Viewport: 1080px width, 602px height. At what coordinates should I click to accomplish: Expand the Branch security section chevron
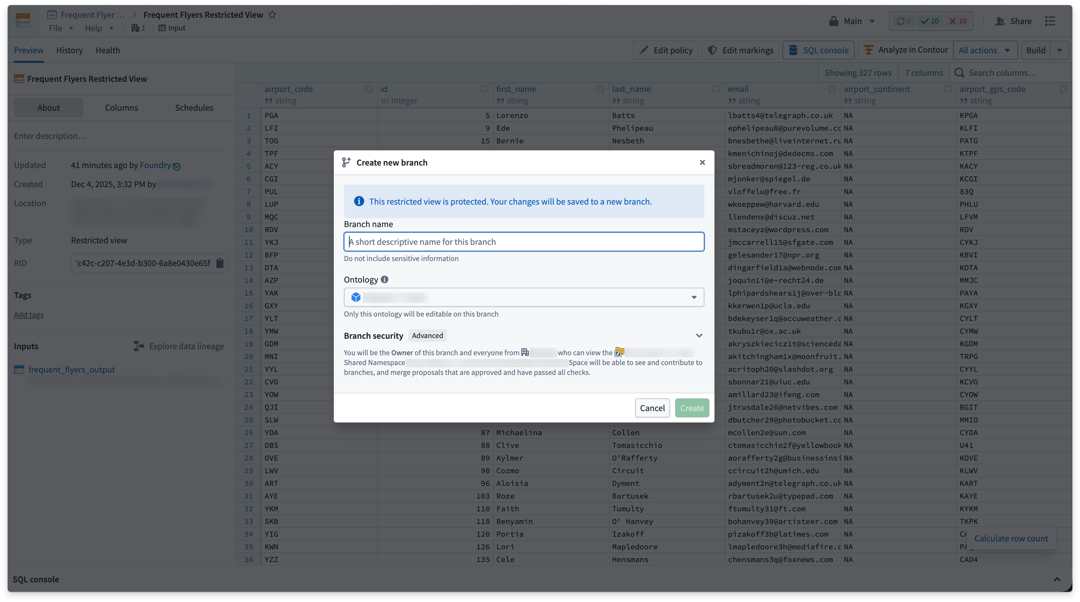pyautogui.click(x=699, y=335)
